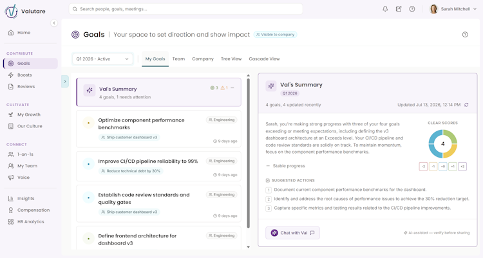Click the Q1 2026 badge in Val's Summary
Screen dimensions: 483x258
pyautogui.click(x=290, y=93)
